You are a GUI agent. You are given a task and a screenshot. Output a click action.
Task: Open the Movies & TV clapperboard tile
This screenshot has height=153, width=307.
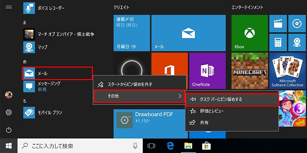point(278,24)
